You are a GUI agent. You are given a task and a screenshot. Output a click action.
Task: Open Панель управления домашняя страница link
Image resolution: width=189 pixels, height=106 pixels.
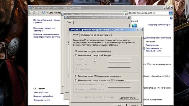click(x=47, y=21)
